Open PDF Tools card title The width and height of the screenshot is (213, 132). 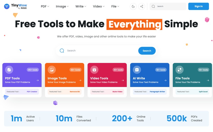(12, 78)
